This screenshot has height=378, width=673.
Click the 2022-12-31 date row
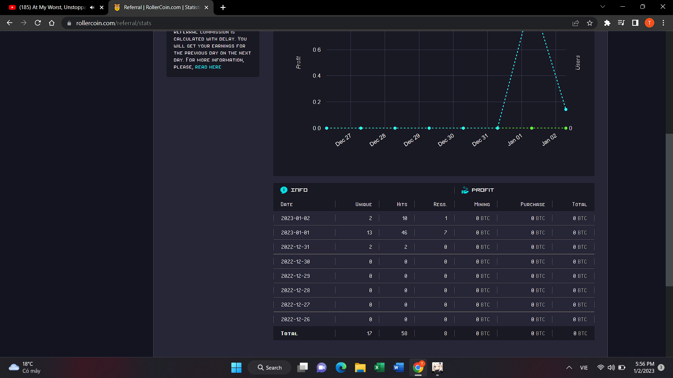tap(434, 247)
